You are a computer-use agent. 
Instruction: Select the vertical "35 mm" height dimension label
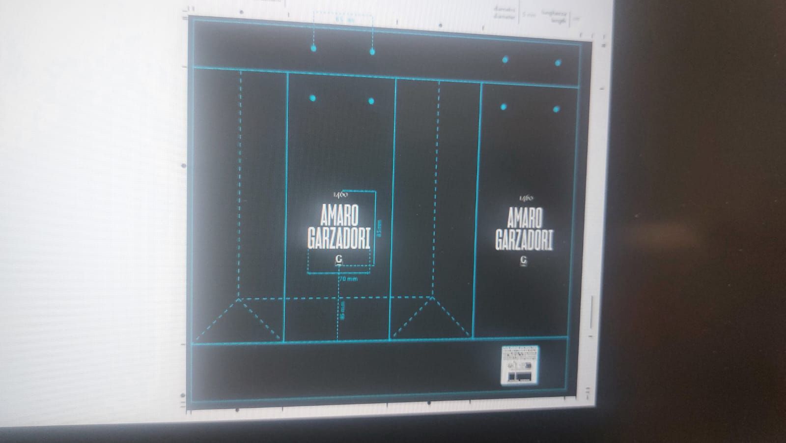[379, 228]
